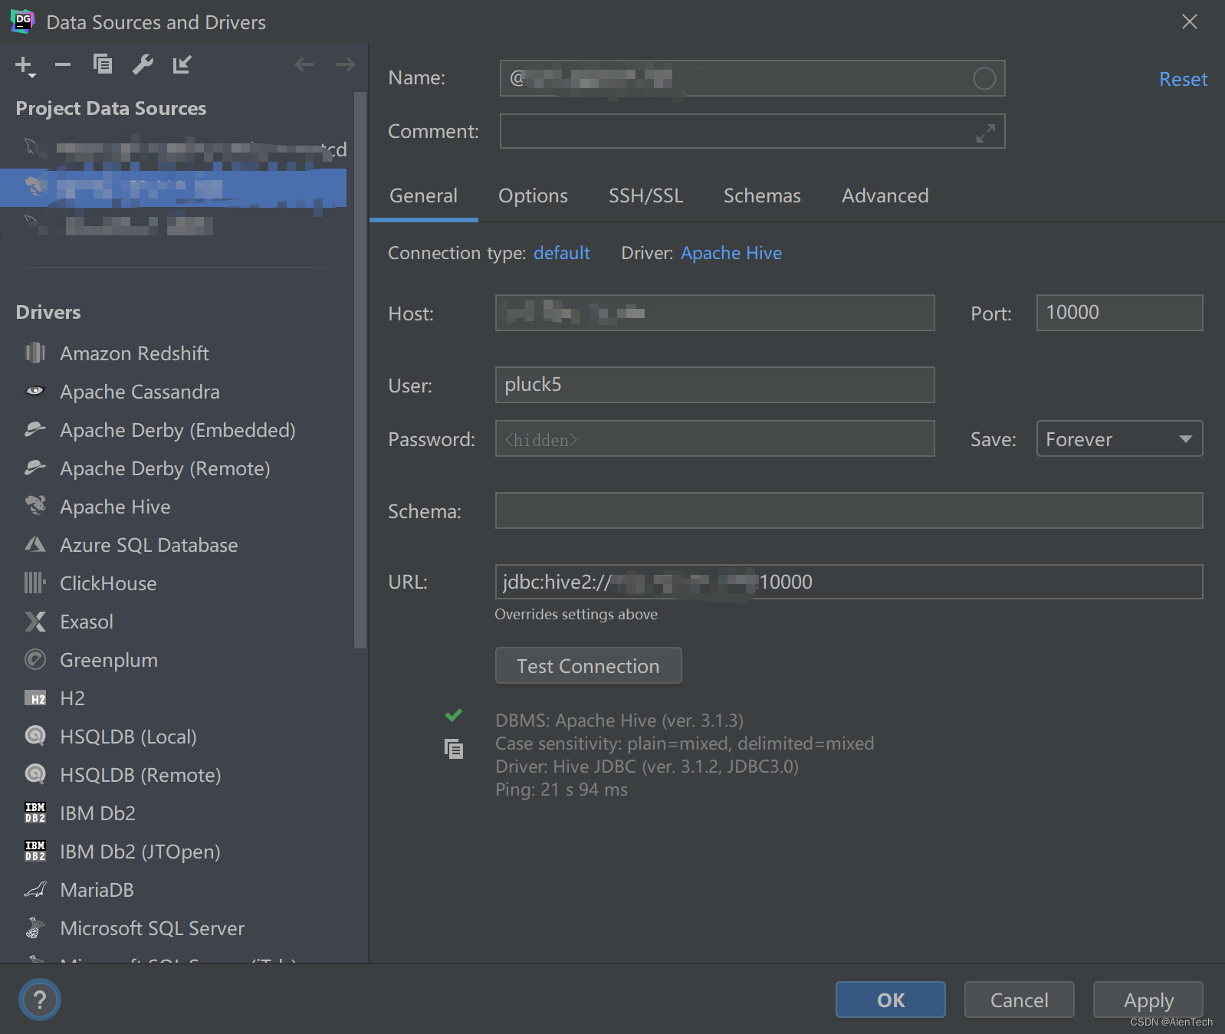The height and width of the screenshot is (1034, 1225).
Task: Copy connection test result to clipboard
Action: pos(454,749)
